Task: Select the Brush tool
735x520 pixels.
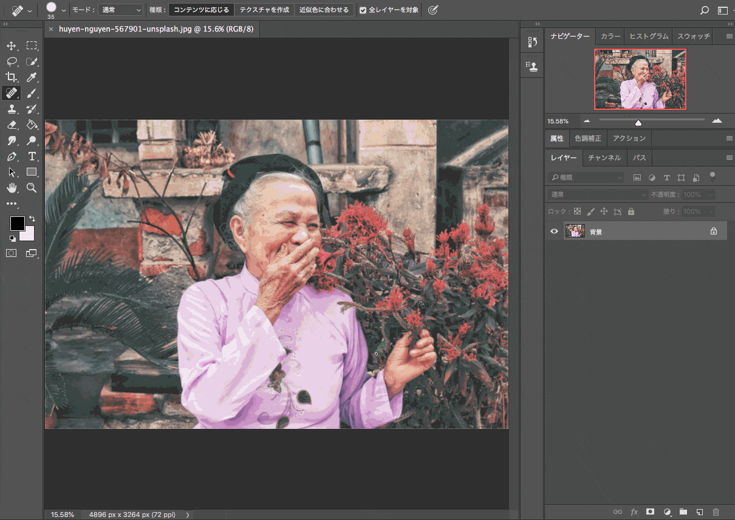Action: click(32, 93)
